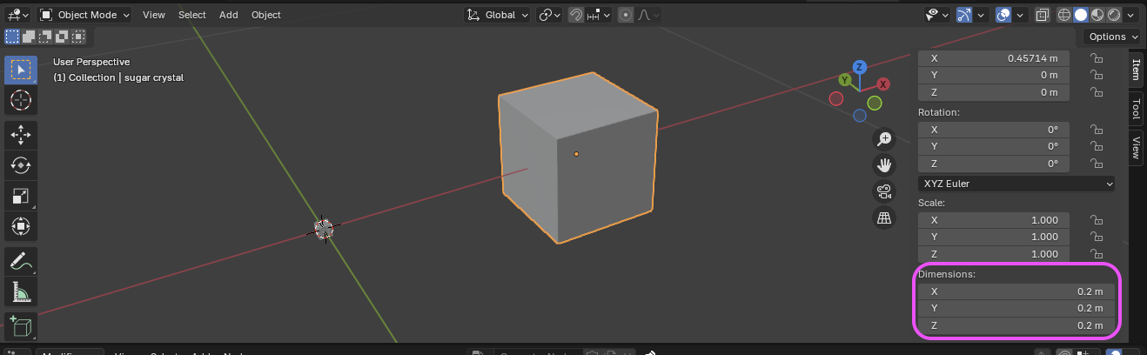This screenshot has height=355, width=1147.
Task: Click the green Y axis gizmo ball
Action: pos(844,80)
